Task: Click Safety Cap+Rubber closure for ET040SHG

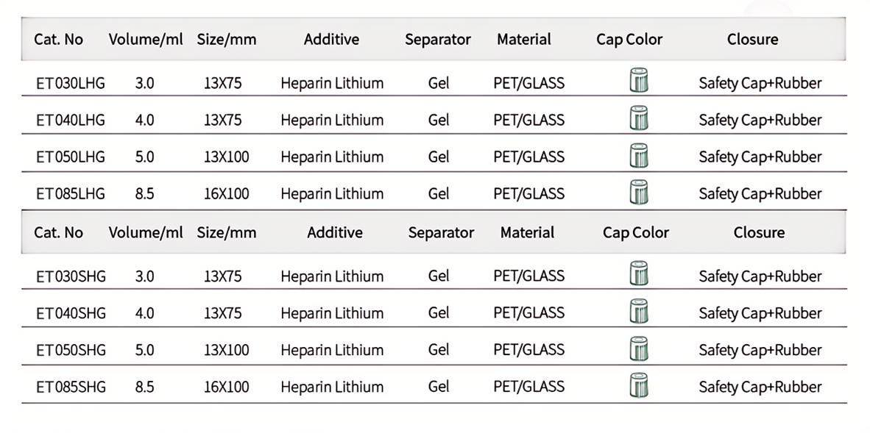Action: 760,313
